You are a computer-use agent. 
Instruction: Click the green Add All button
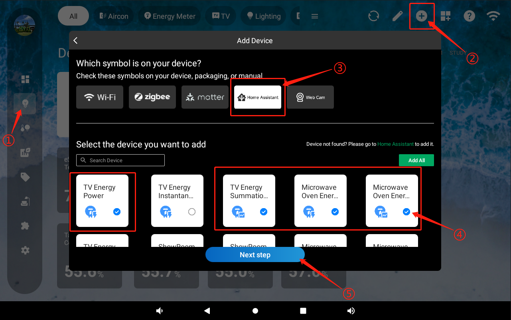point(416,160)
